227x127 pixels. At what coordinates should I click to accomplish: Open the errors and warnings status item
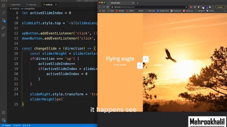tap(27, 126)
